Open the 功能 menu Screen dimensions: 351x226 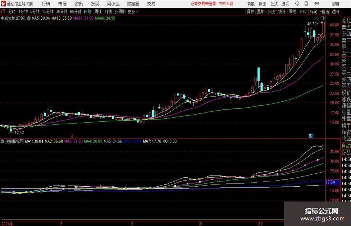coord(251,4)
